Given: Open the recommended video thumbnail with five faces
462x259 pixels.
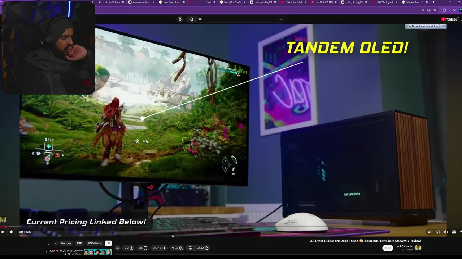Looking at the screenshot, I should coord(98,253).
